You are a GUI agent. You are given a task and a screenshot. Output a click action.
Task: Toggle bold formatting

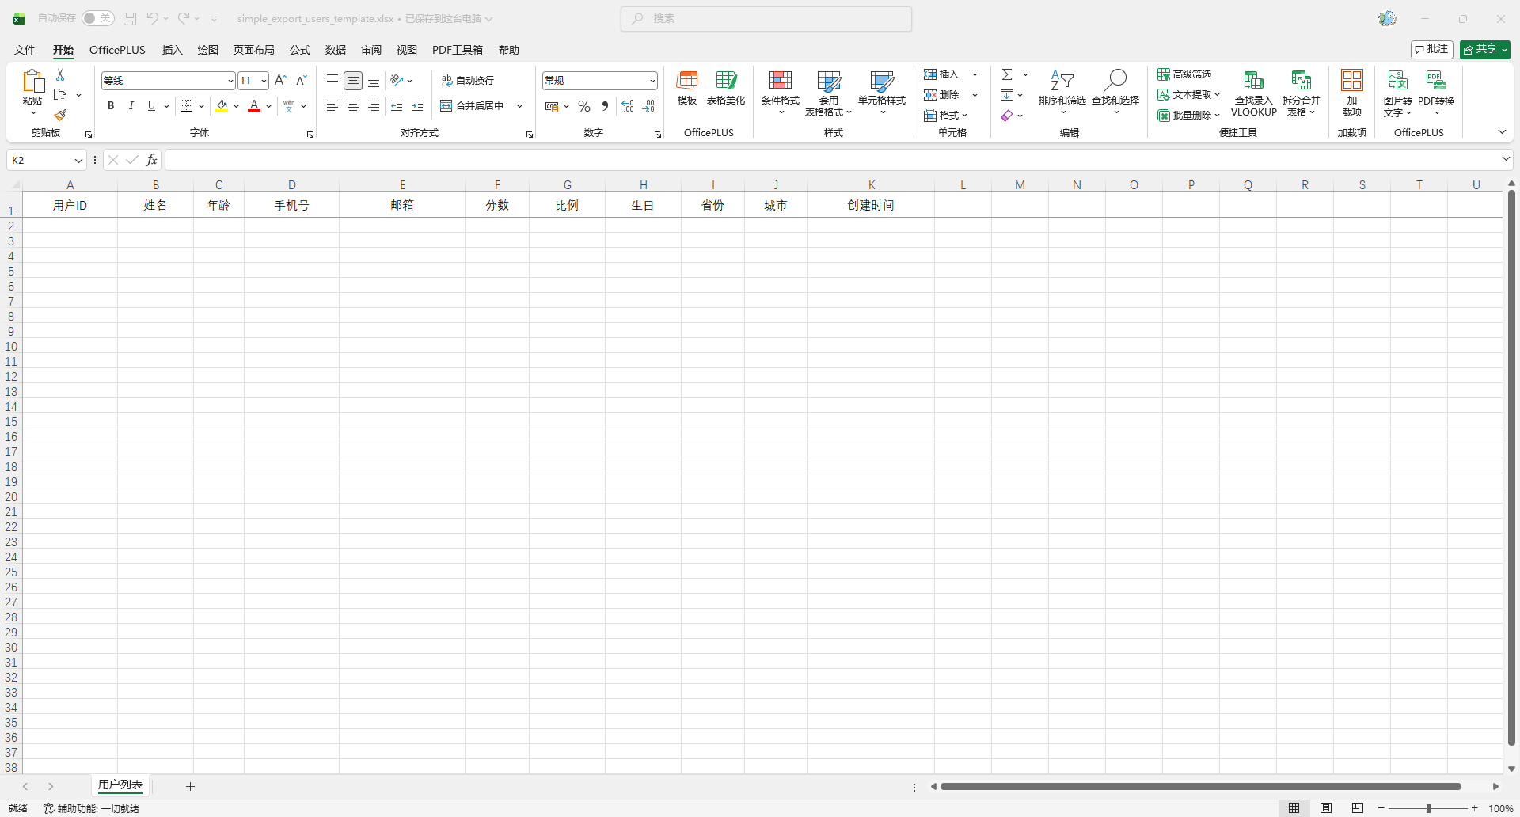(111, 106)
